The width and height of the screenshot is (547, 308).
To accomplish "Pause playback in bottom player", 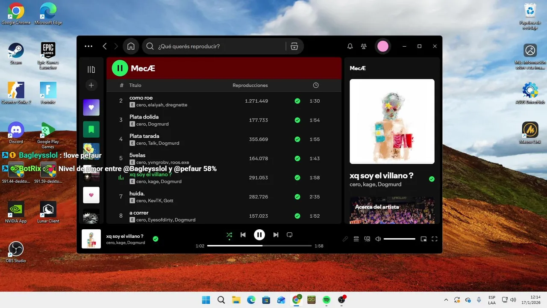I will click(x=259, y=235).
